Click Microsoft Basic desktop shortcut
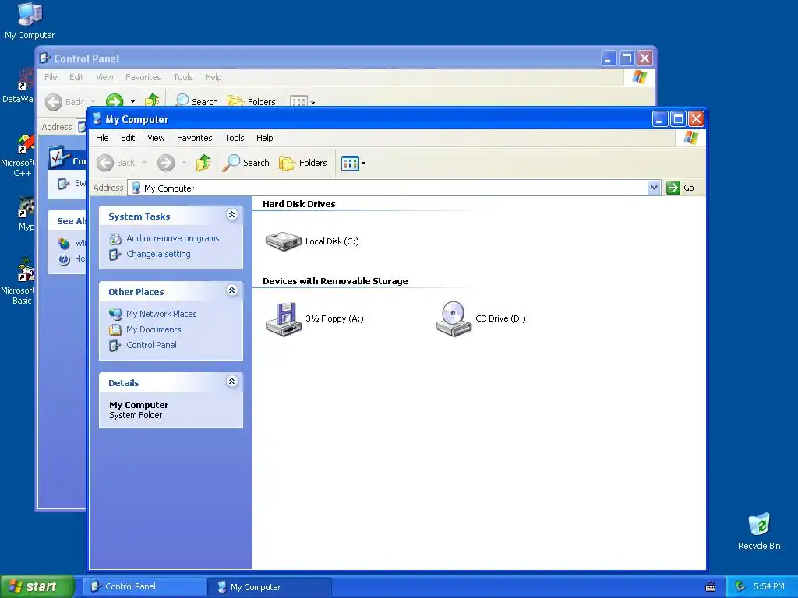This screenshot has height=598, width=798. coord(19,281)
